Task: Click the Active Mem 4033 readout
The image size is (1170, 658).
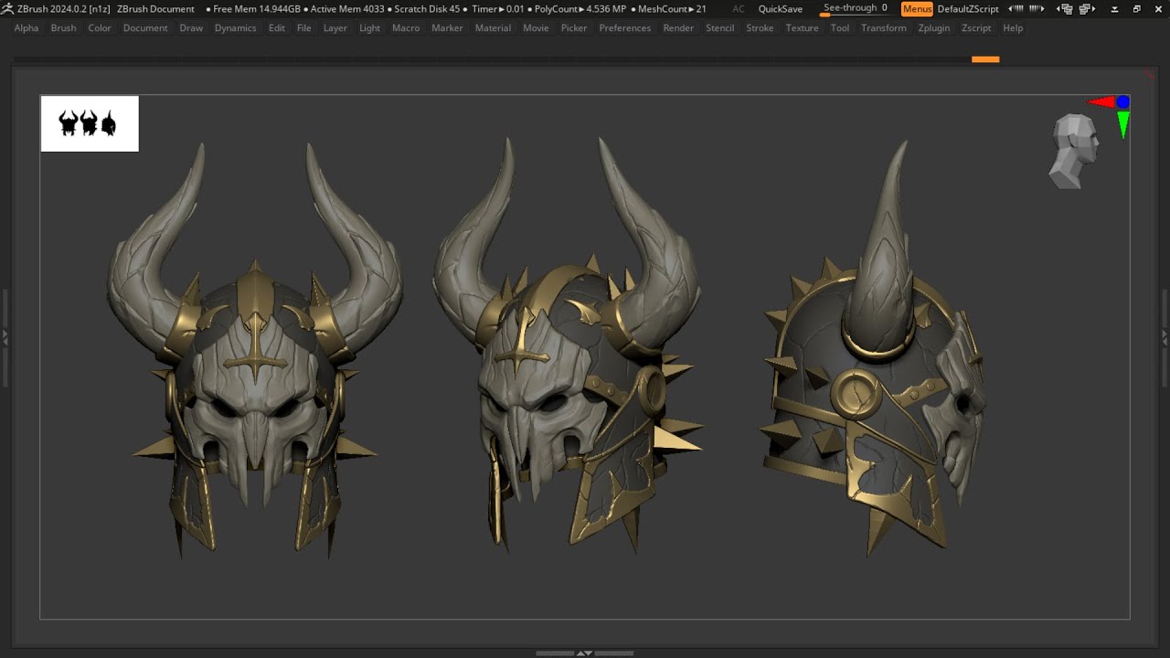Action: [x=346, y=9]
